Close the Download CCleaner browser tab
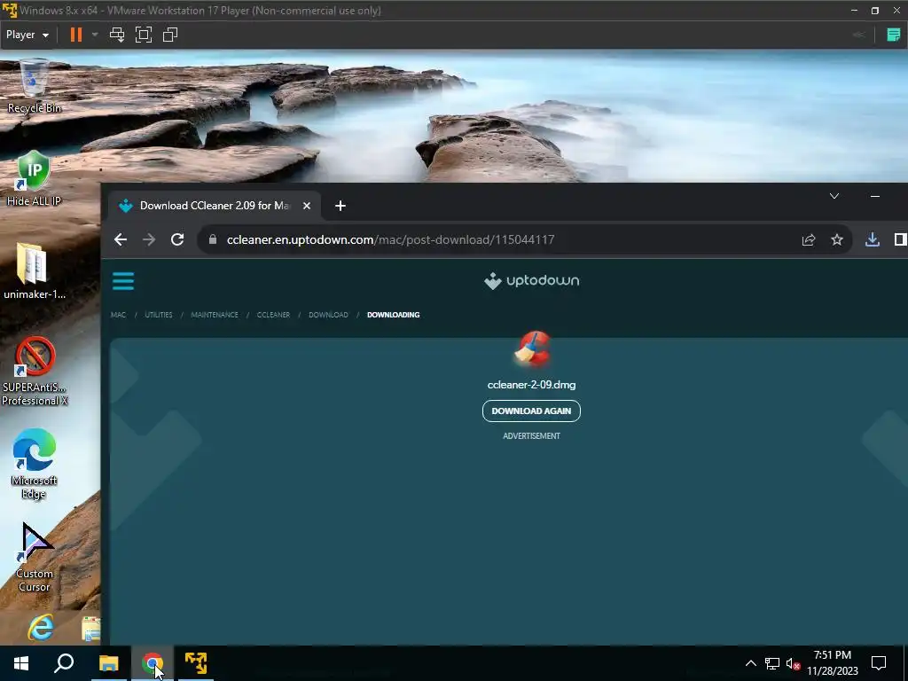 click(x=307, y=206)
